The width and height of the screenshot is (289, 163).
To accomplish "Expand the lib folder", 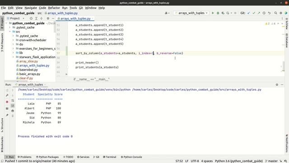I will [x=13, y=53].
